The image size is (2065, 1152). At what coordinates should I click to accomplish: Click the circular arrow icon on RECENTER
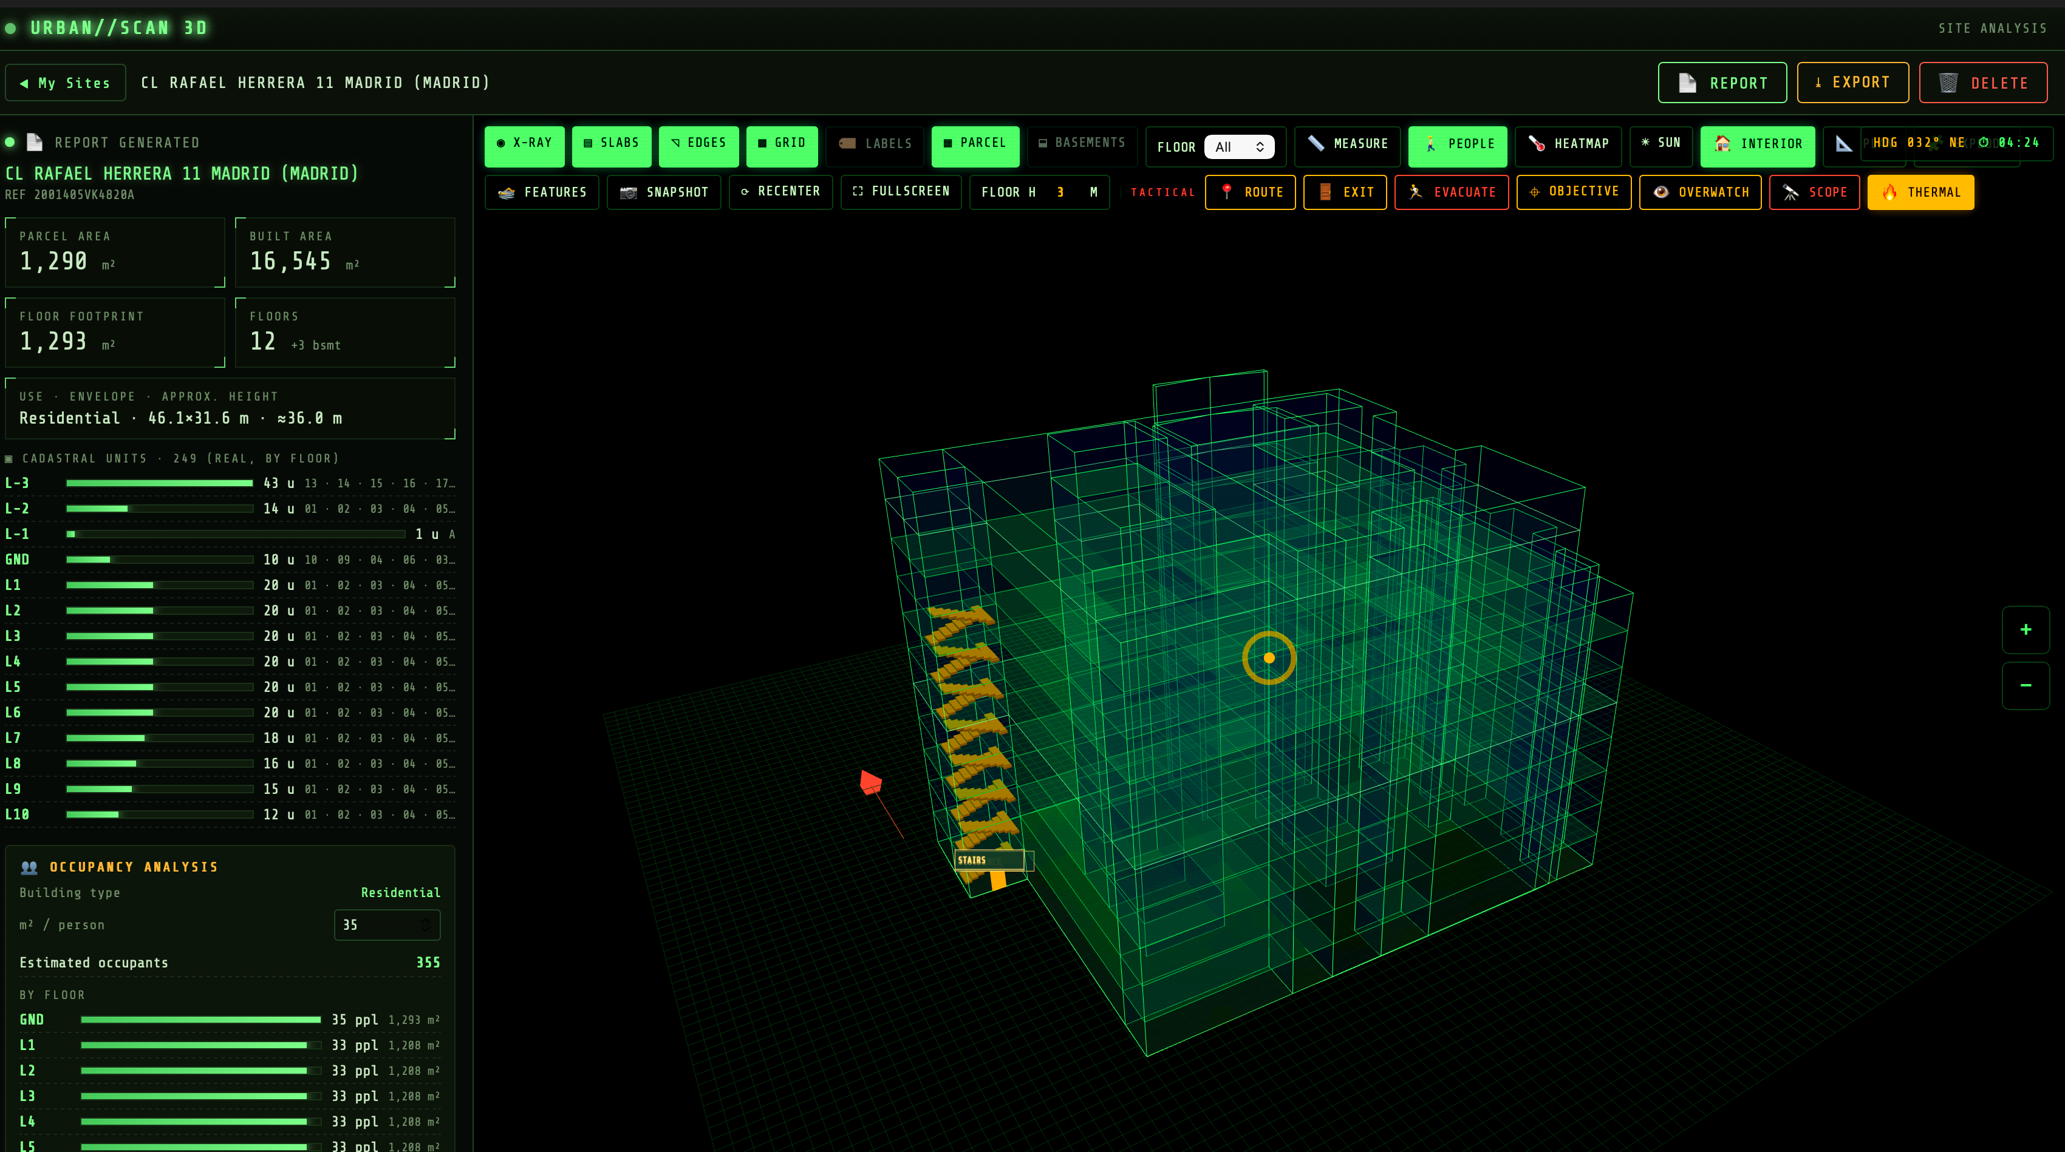[745, 191]
